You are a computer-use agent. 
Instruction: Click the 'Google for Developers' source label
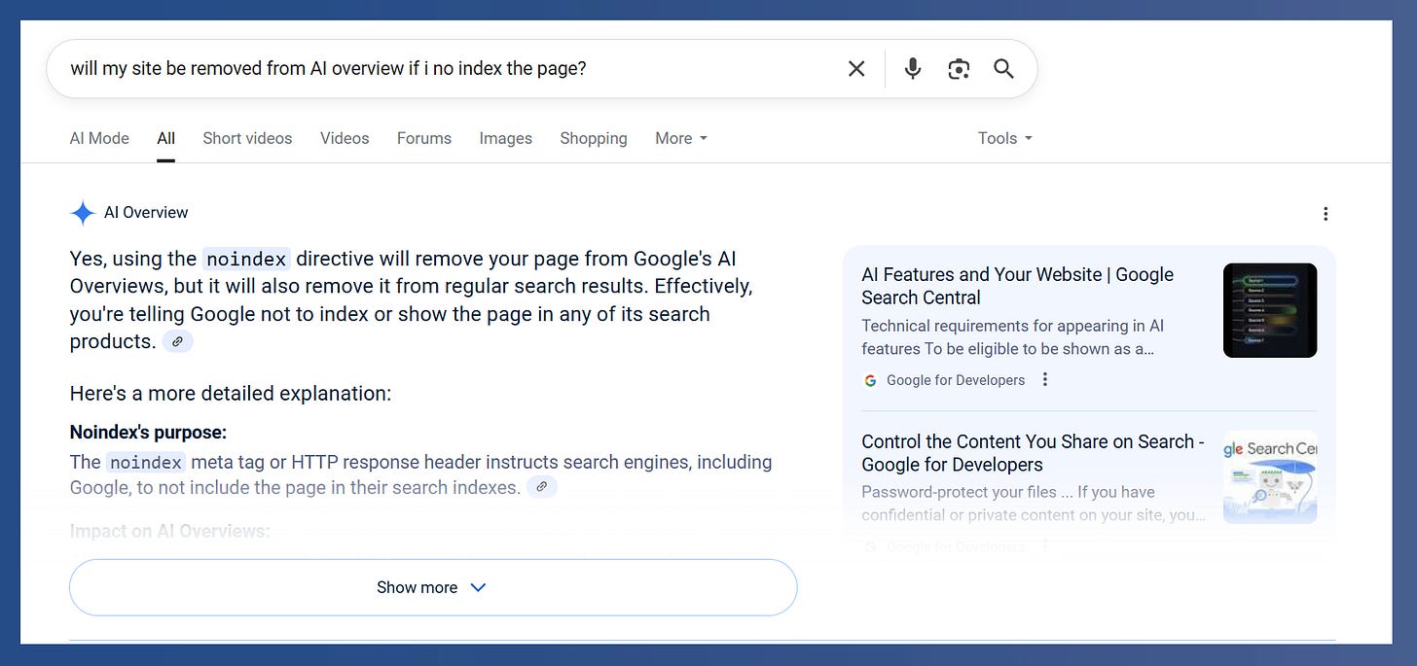(x=956, y=380)
